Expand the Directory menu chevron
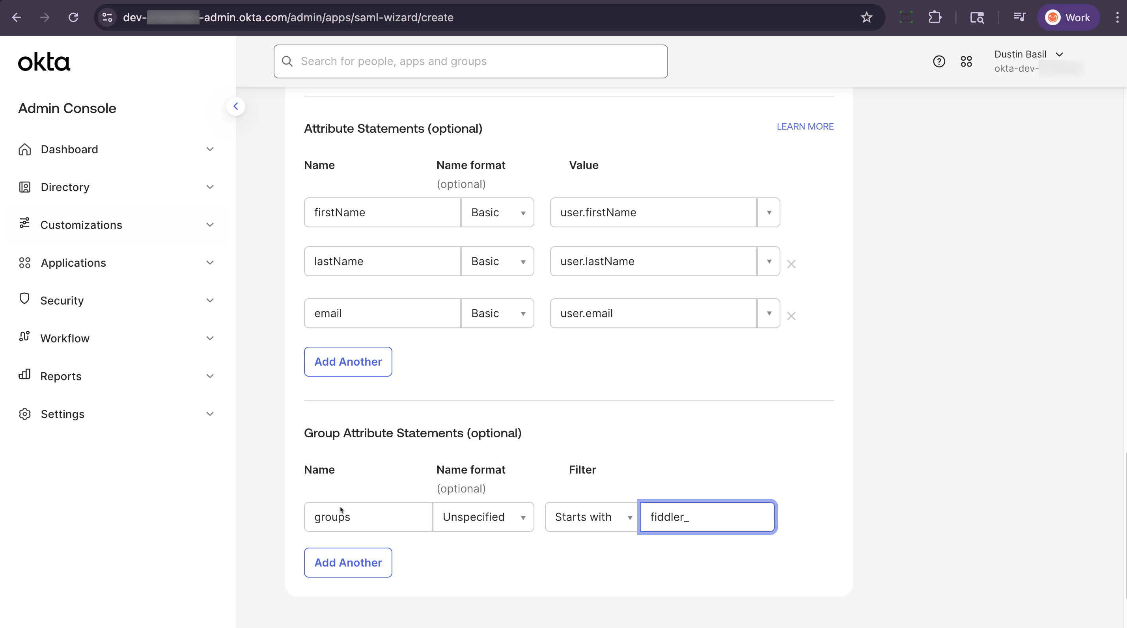Screen dimensions: 1127x628 click(210, 187)
